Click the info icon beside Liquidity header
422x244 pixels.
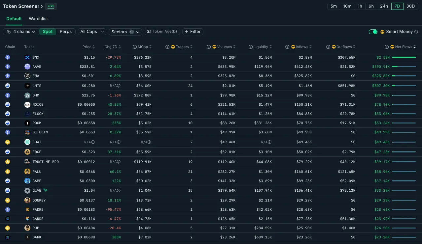point(251,47)
